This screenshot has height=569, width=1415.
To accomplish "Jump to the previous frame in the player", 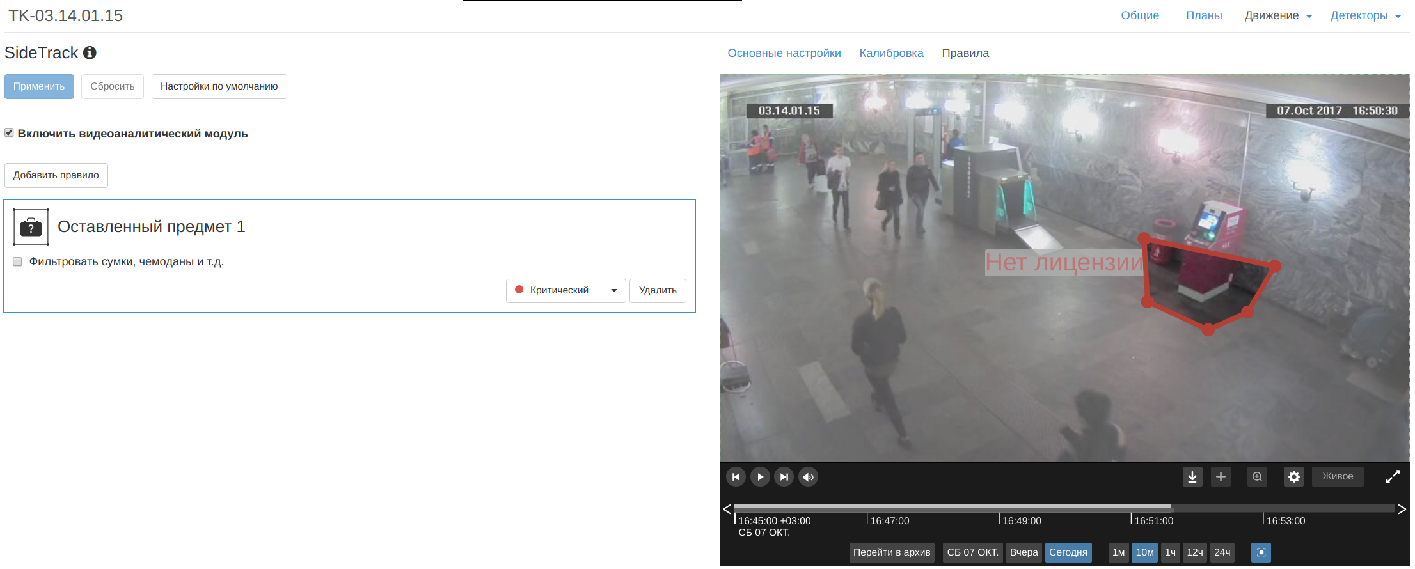I will pyautogui.click(x=736, y=477).
